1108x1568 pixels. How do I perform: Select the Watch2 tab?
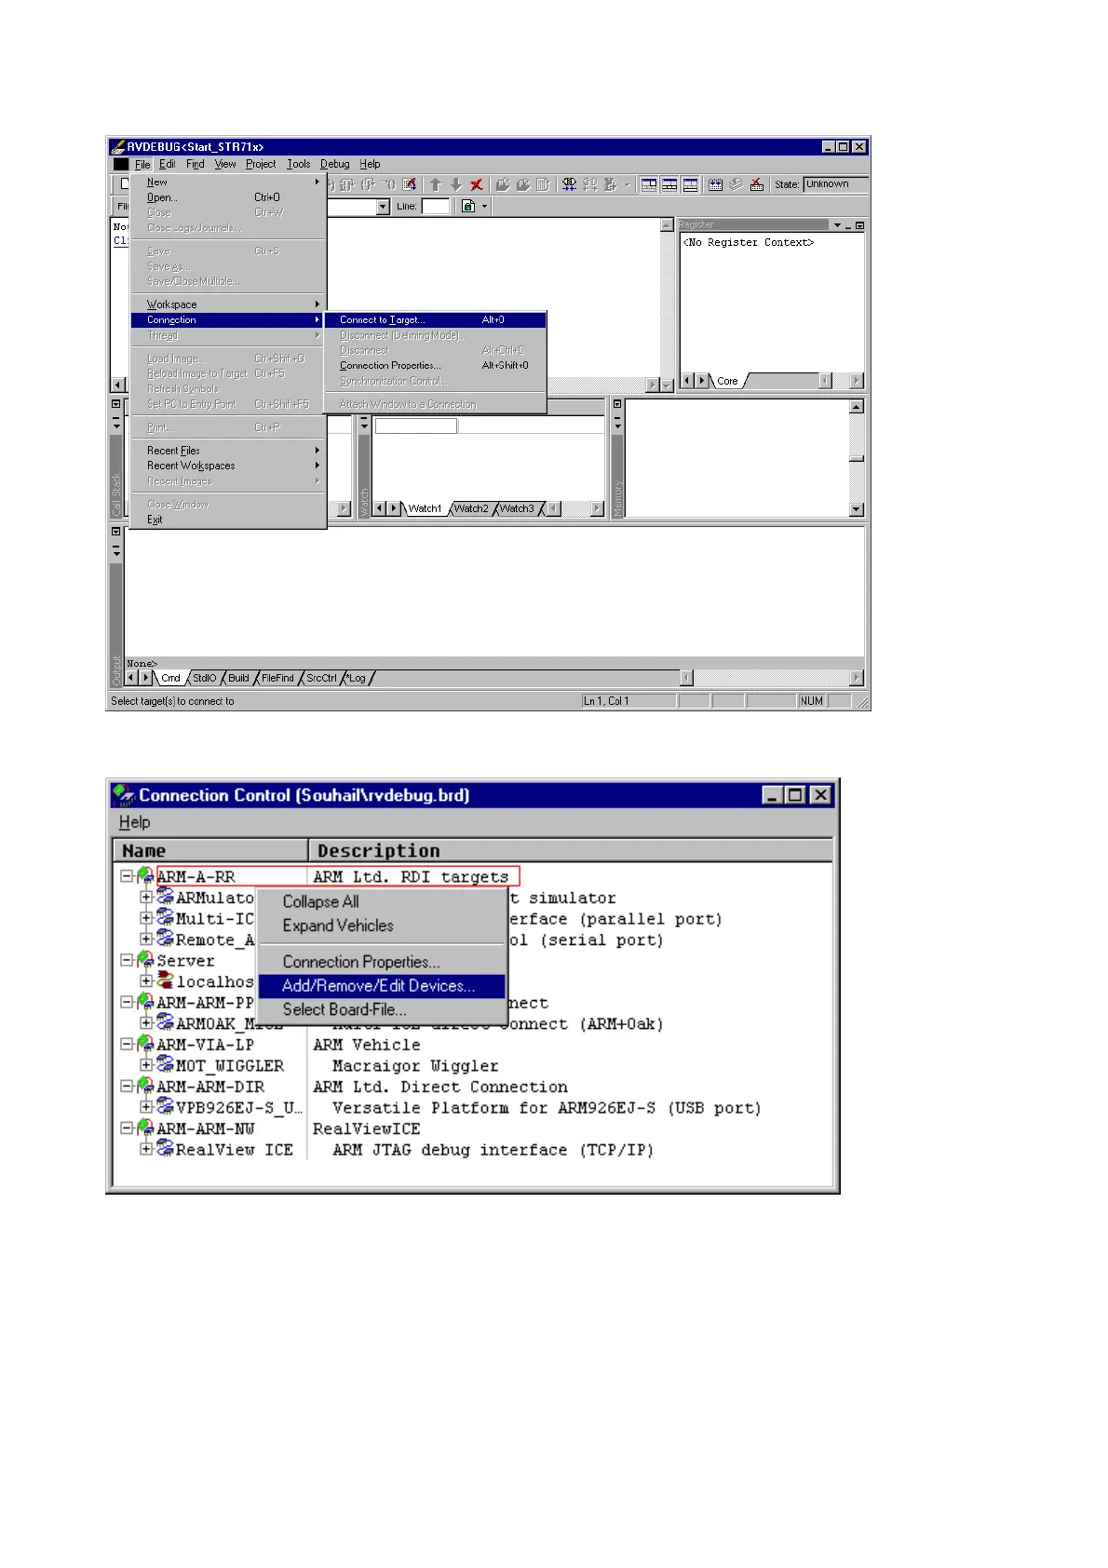pos(471,508)
